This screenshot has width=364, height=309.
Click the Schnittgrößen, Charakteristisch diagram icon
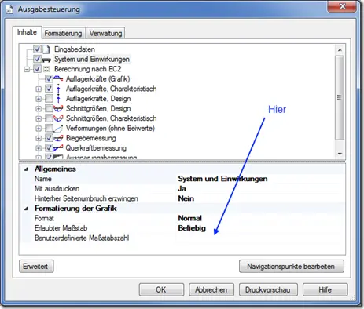[x=58, y=118]
